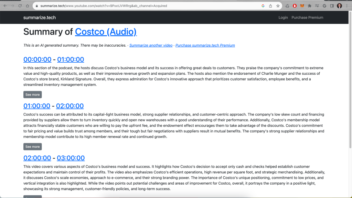352x198 pixels.
Task: Click the site lock icon in address bar
Action: pyautogui.click(x=36, y=6)
